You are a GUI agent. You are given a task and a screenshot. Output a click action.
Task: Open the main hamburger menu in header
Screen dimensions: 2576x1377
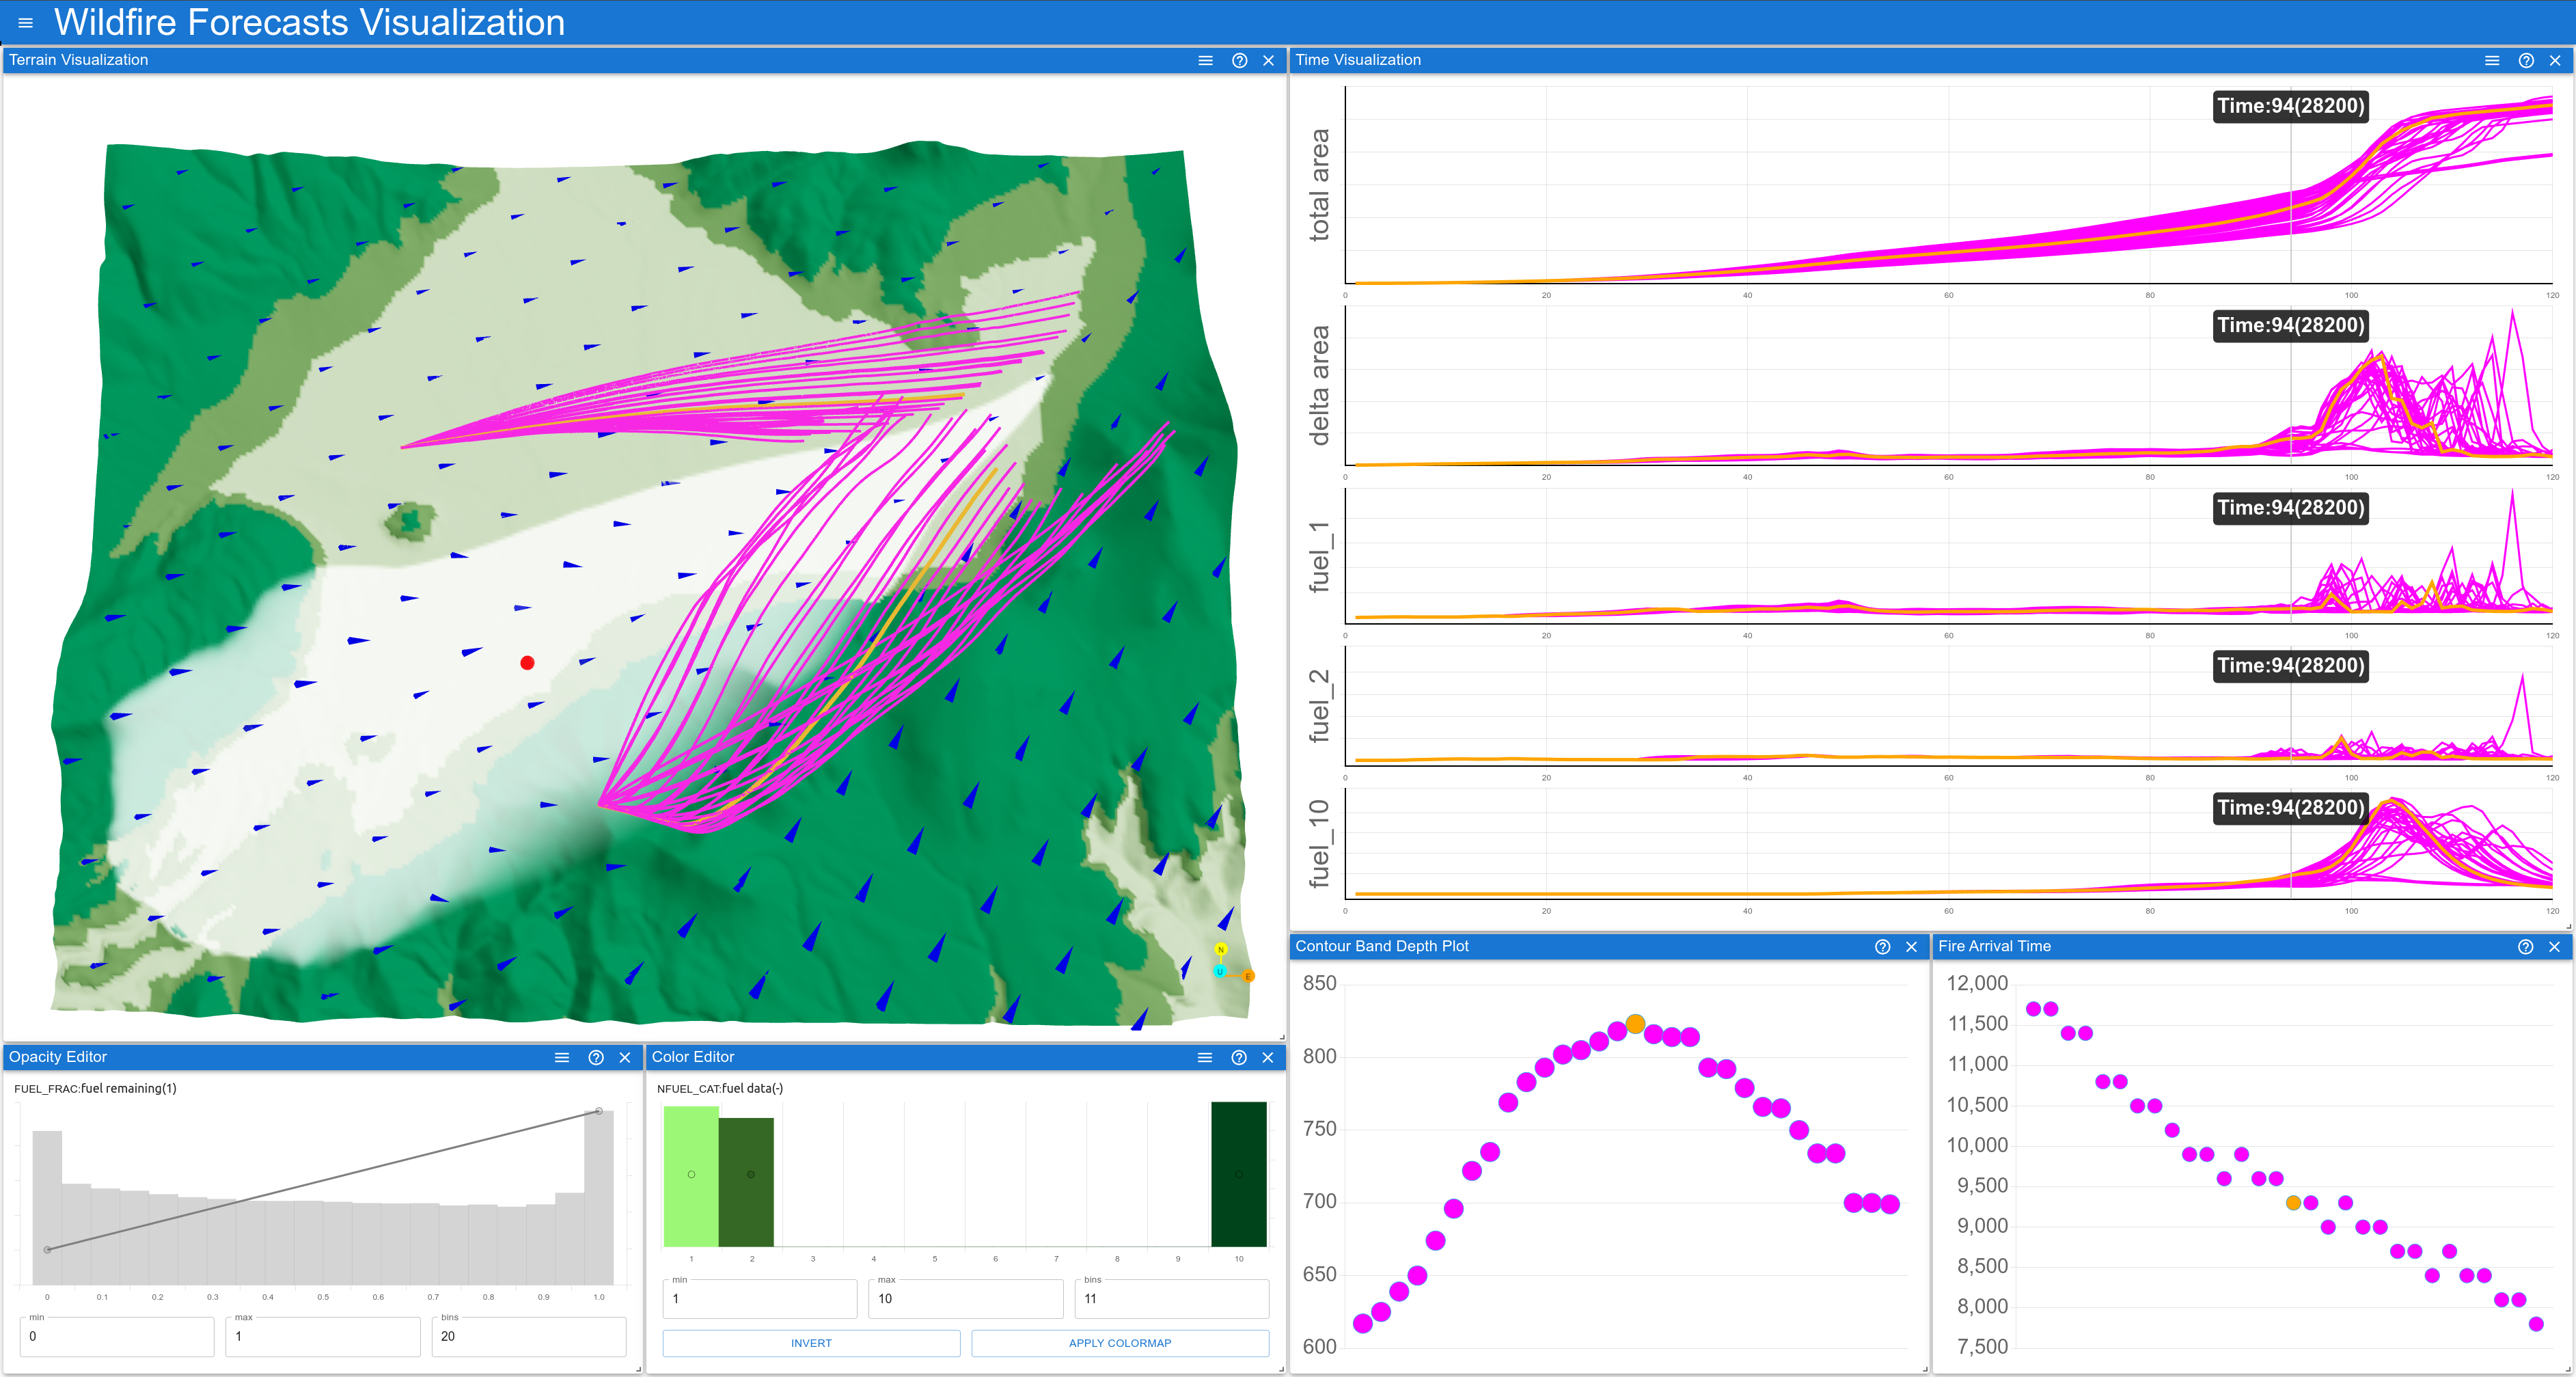(25, 23)
